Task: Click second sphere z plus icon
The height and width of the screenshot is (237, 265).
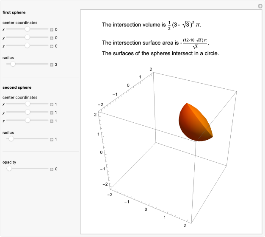Action: [x=52, y=121]
